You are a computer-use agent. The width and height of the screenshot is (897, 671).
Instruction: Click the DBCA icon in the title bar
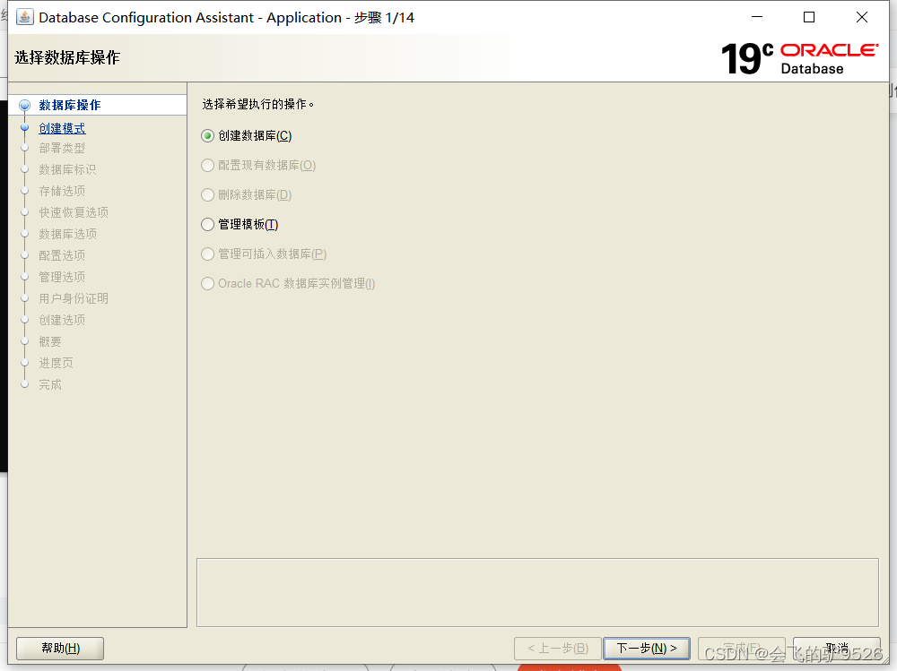pos(23,16)
